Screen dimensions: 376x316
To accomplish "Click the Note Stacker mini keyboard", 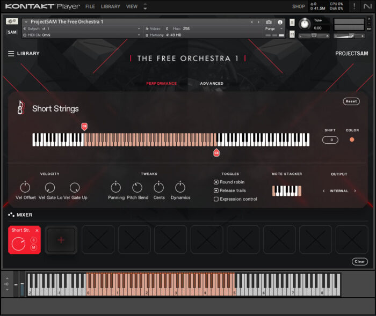I will coord(286,191).
